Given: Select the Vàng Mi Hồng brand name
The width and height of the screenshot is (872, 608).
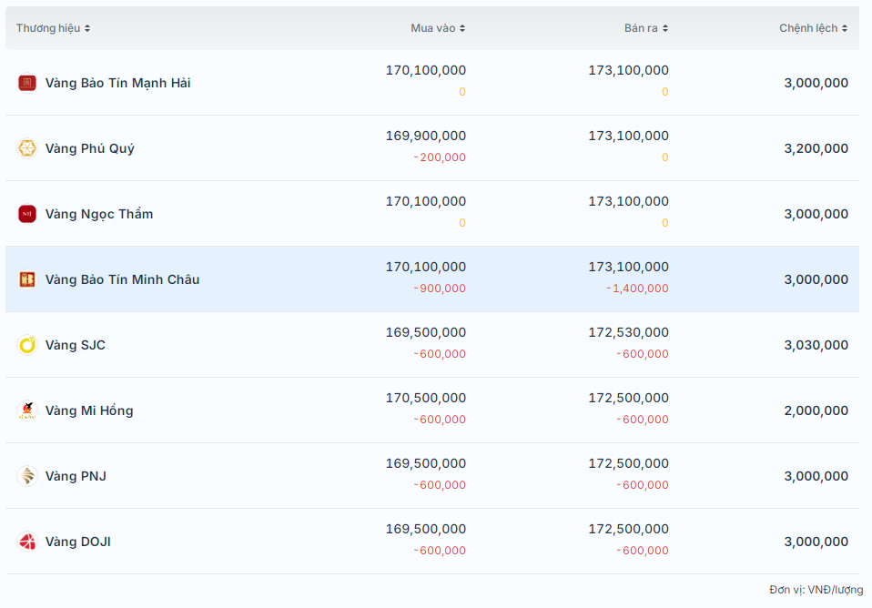Looking at the screenshot, I should (89, 410).
